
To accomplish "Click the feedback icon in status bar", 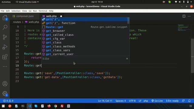I will (x=183, y=101).
